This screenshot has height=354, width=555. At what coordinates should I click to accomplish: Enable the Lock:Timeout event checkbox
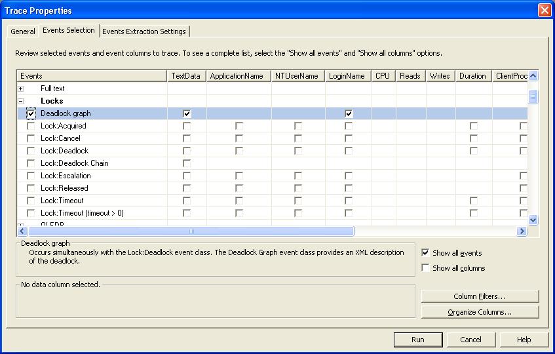31,201
